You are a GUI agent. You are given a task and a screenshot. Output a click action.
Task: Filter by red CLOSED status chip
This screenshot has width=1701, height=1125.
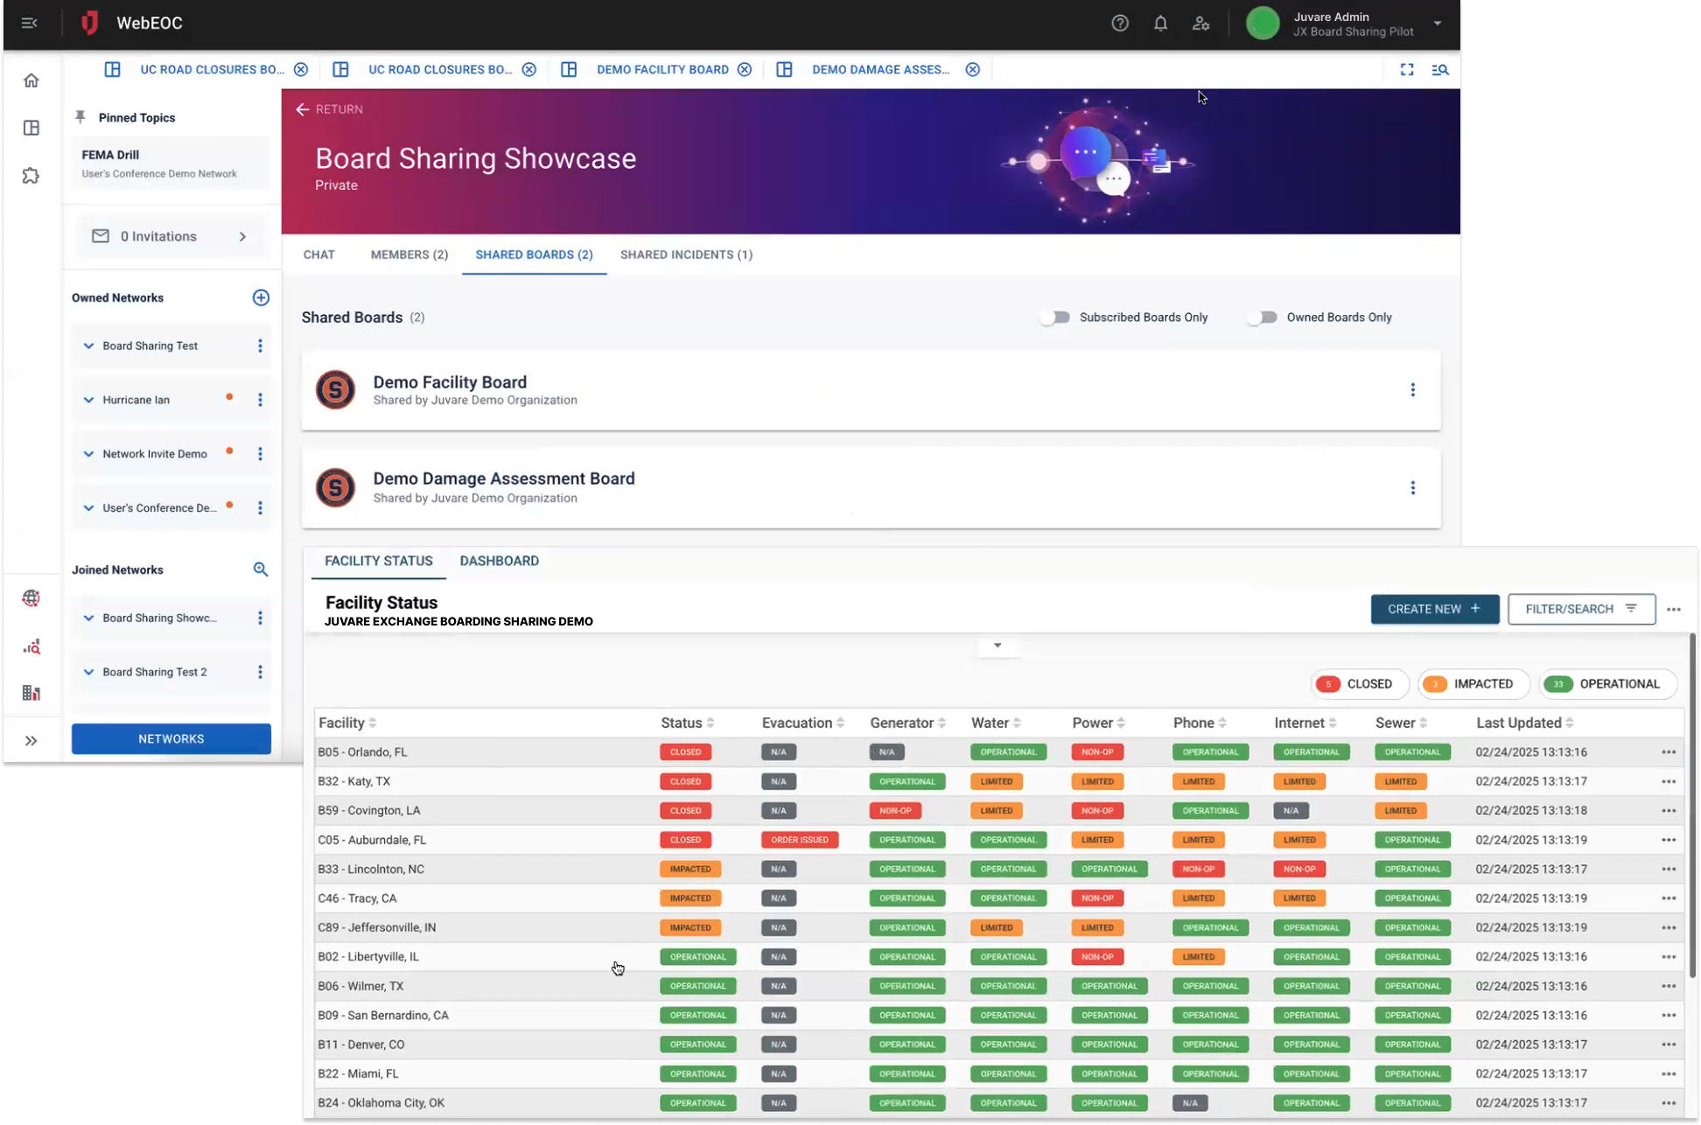point(1360,684)
